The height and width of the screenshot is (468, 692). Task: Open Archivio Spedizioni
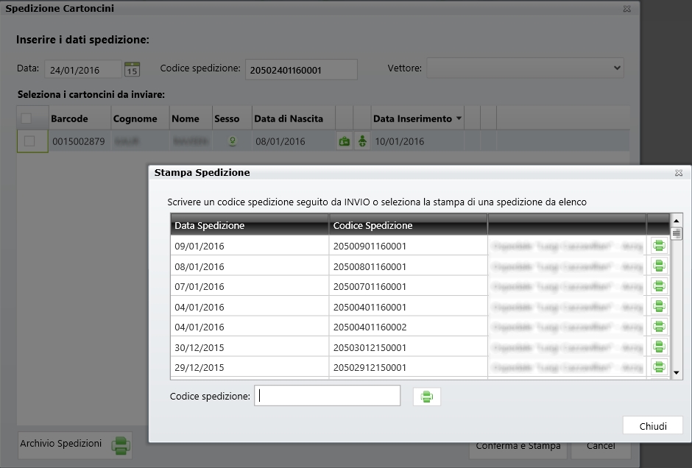(x=74, y=444)
